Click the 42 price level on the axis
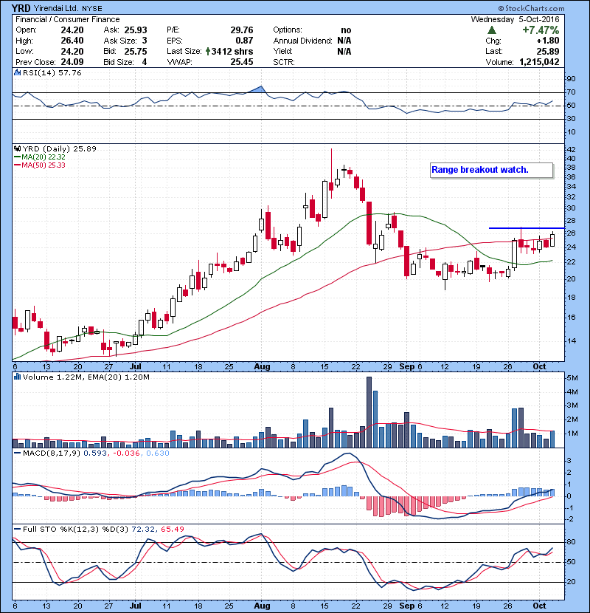 tap(572, 149)
